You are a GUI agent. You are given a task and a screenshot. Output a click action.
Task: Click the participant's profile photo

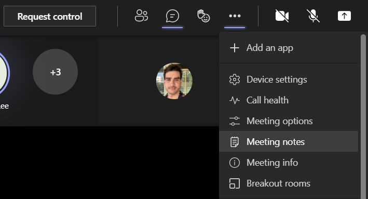coord(174,81)
